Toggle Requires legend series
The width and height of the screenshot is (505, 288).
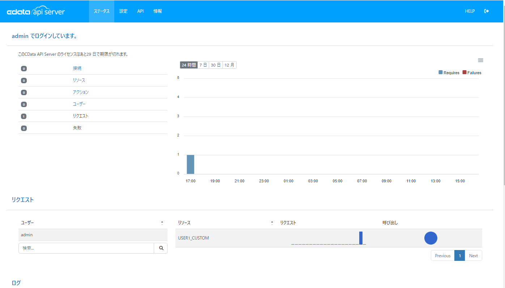449,73
